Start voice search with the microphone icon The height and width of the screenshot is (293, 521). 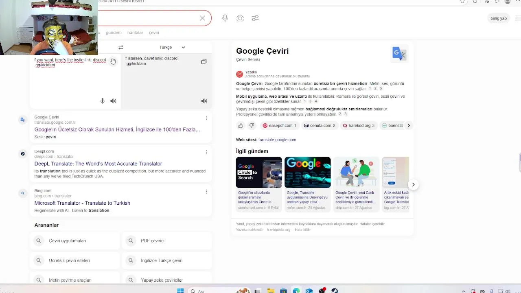(225, 18)
